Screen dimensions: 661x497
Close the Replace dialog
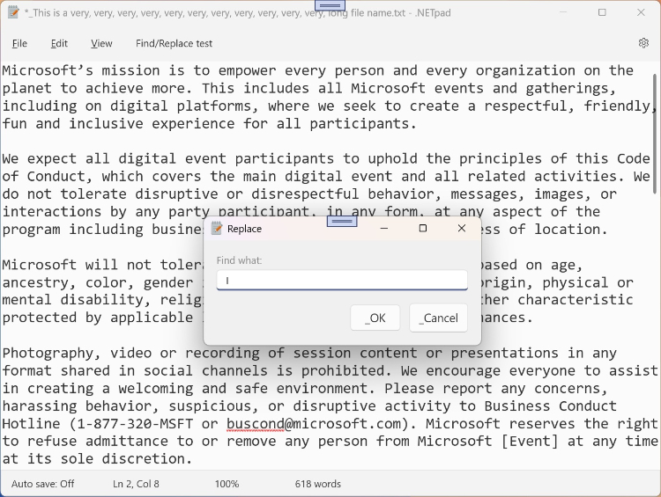tap(462, 228)
